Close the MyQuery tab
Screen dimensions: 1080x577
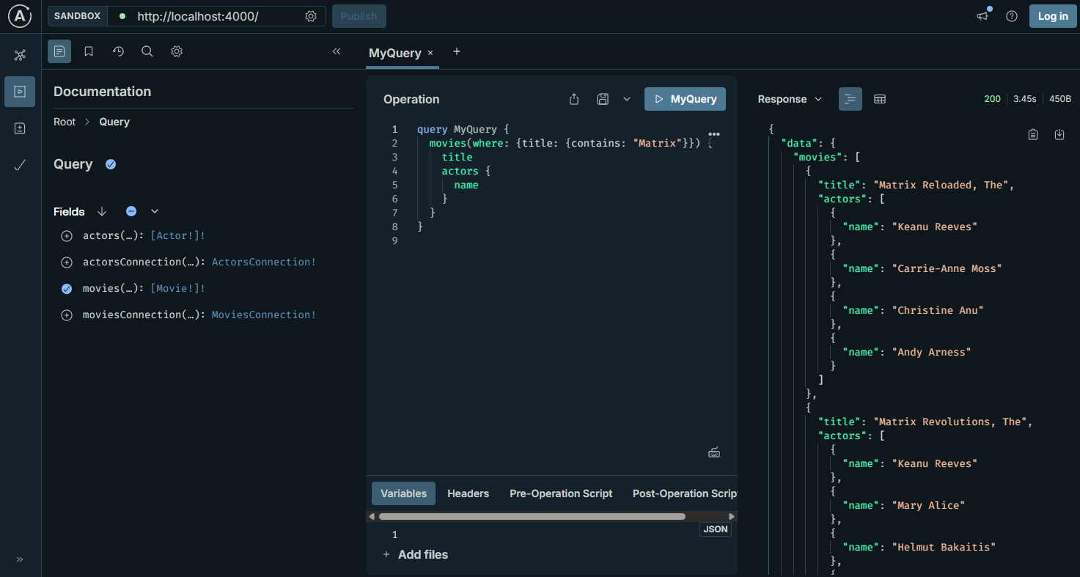pos(430,53)
